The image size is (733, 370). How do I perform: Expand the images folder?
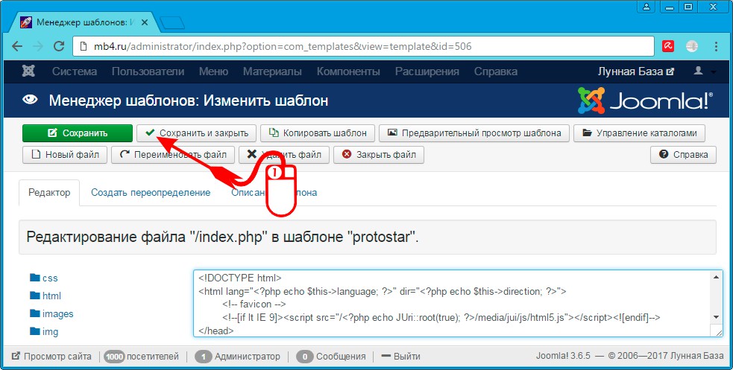[51, 314]
